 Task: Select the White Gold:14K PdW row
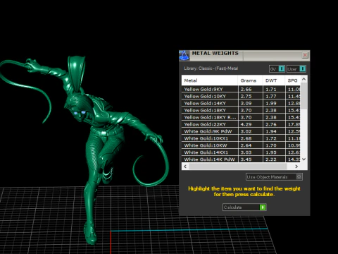[x=241, y=159]
